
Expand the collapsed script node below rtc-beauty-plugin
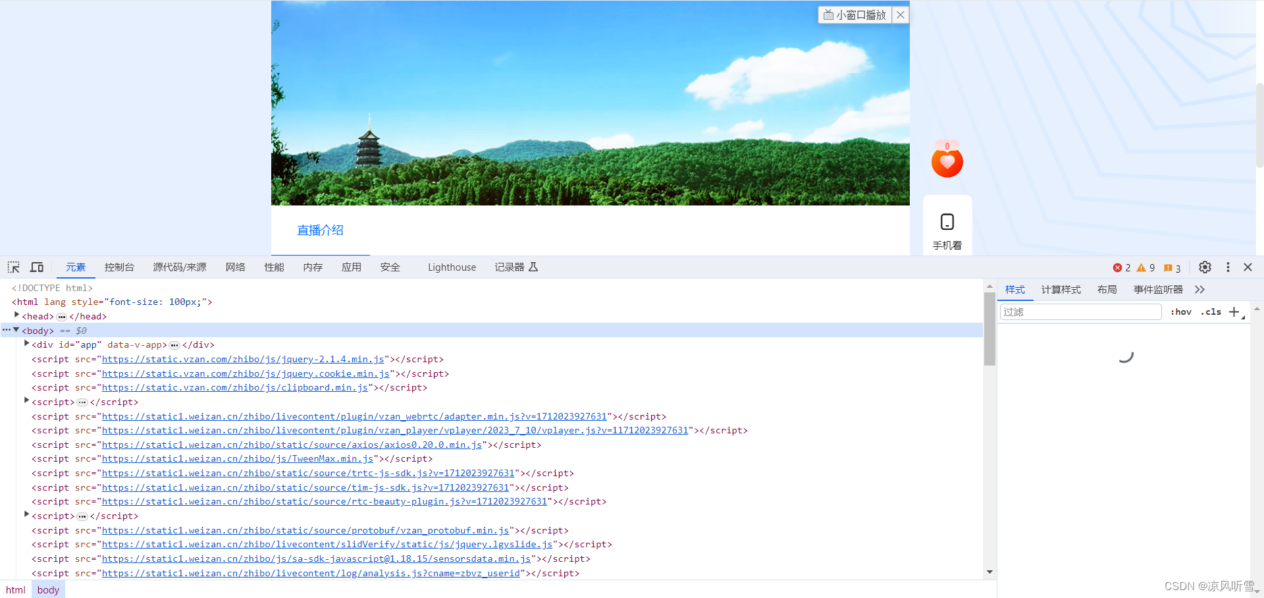26,515
